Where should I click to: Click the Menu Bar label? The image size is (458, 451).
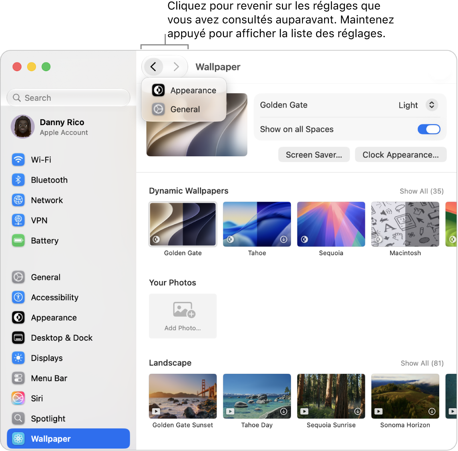click(x=49, y=378)
